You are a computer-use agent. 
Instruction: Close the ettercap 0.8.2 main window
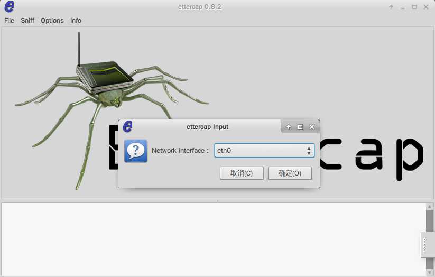pyautogui.click(x=426, y=7)
